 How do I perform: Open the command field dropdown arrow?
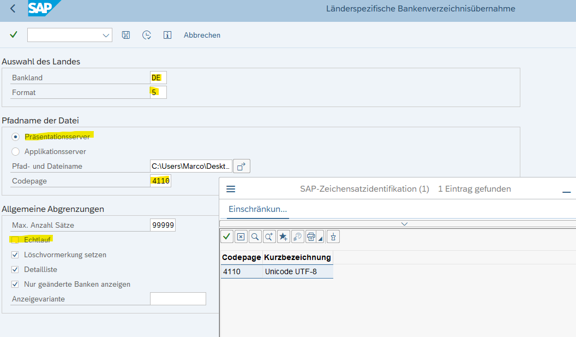107,34
